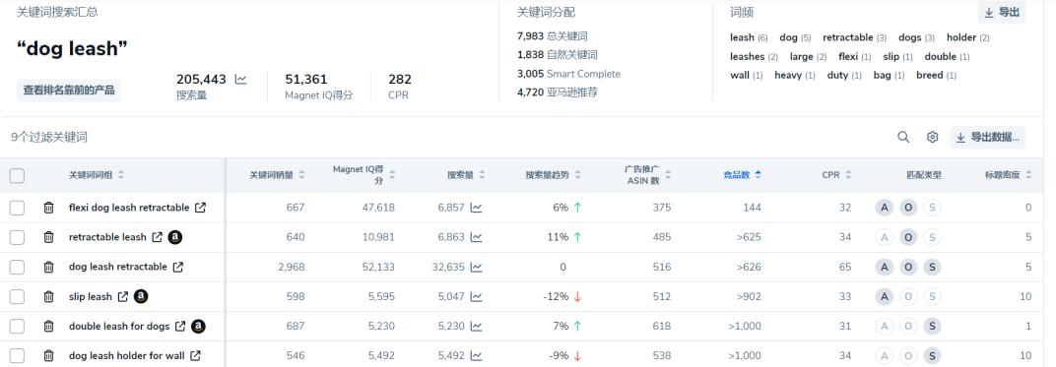Click the breed (1) word frequency tag
The image size is (1056, 367).
(936, 76)
